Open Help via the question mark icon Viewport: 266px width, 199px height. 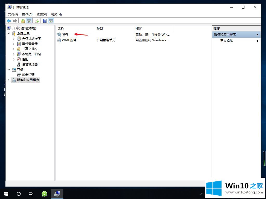click(x=45, y=21)
